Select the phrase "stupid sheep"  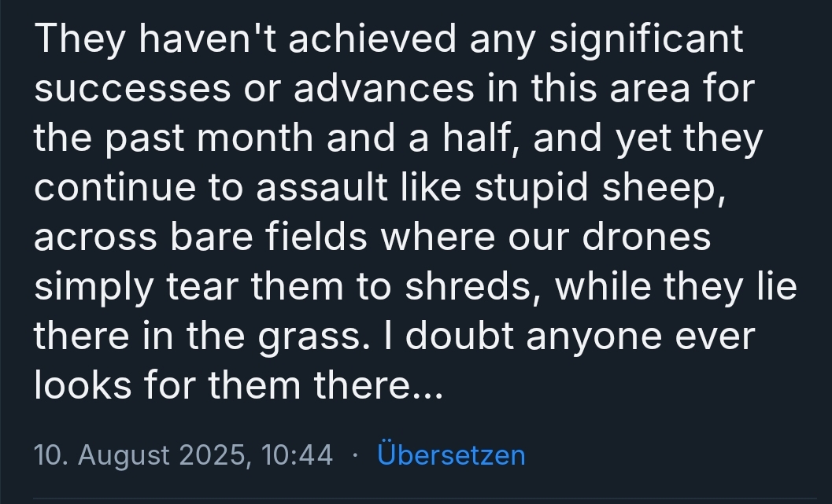point(600,188)
